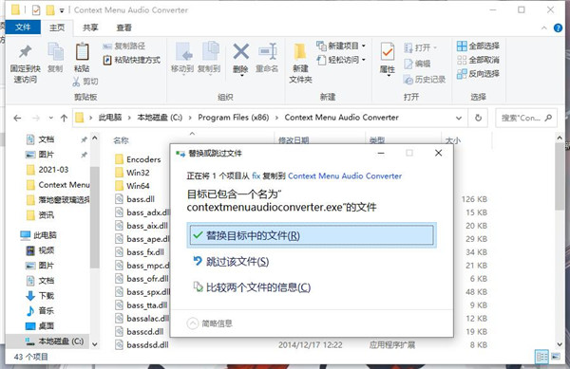Click 此电脑 in the address bar

coord(110,118)
